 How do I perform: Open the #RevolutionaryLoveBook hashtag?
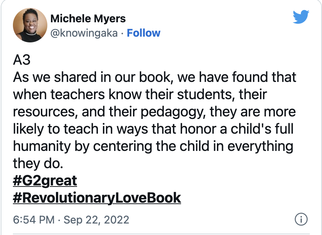coord(97,198)
